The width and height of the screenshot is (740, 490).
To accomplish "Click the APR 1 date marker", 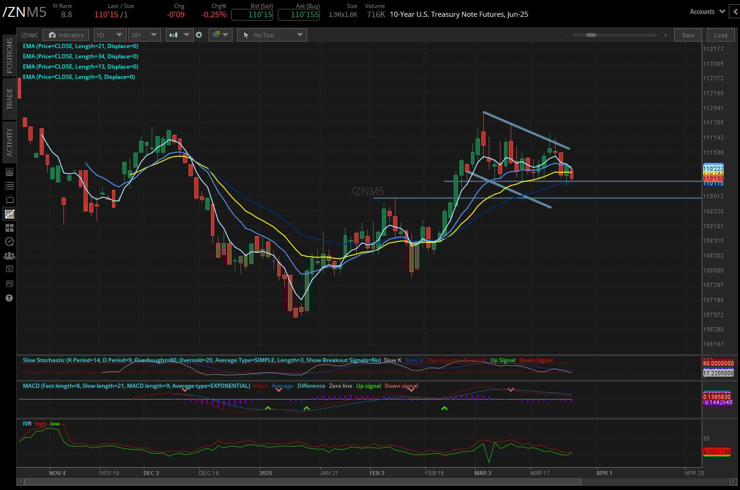I will (604, 473).
